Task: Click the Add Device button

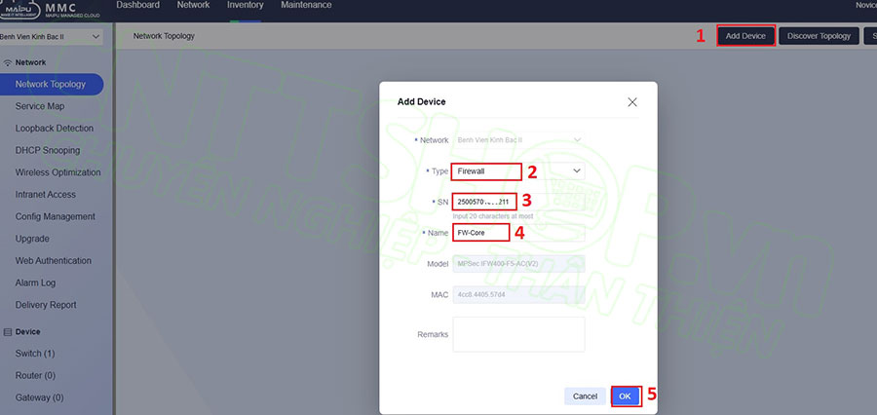Action: click(x=745, y=36)
